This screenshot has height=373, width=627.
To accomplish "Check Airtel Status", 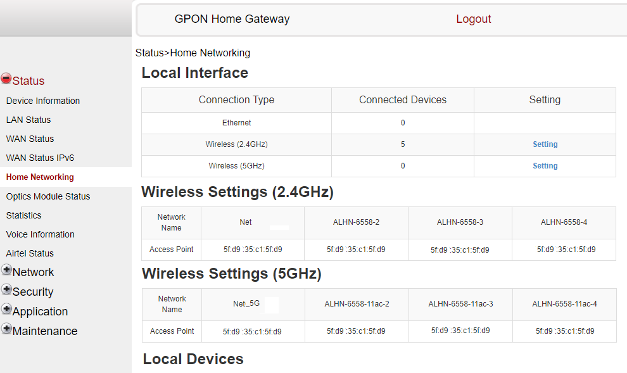I will pos(28,253).
